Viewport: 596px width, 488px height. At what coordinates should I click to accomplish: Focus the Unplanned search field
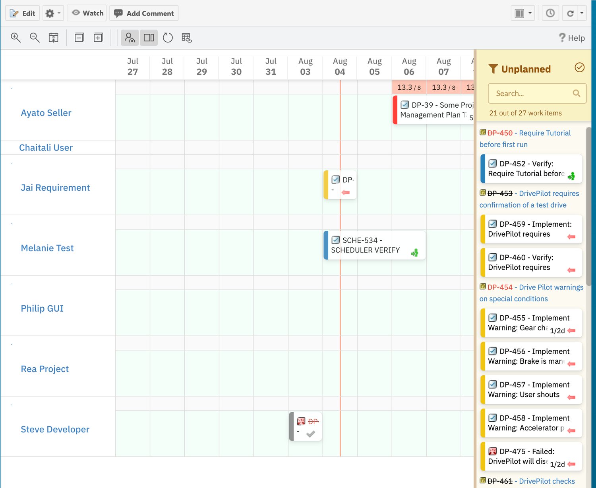point(537,93)
